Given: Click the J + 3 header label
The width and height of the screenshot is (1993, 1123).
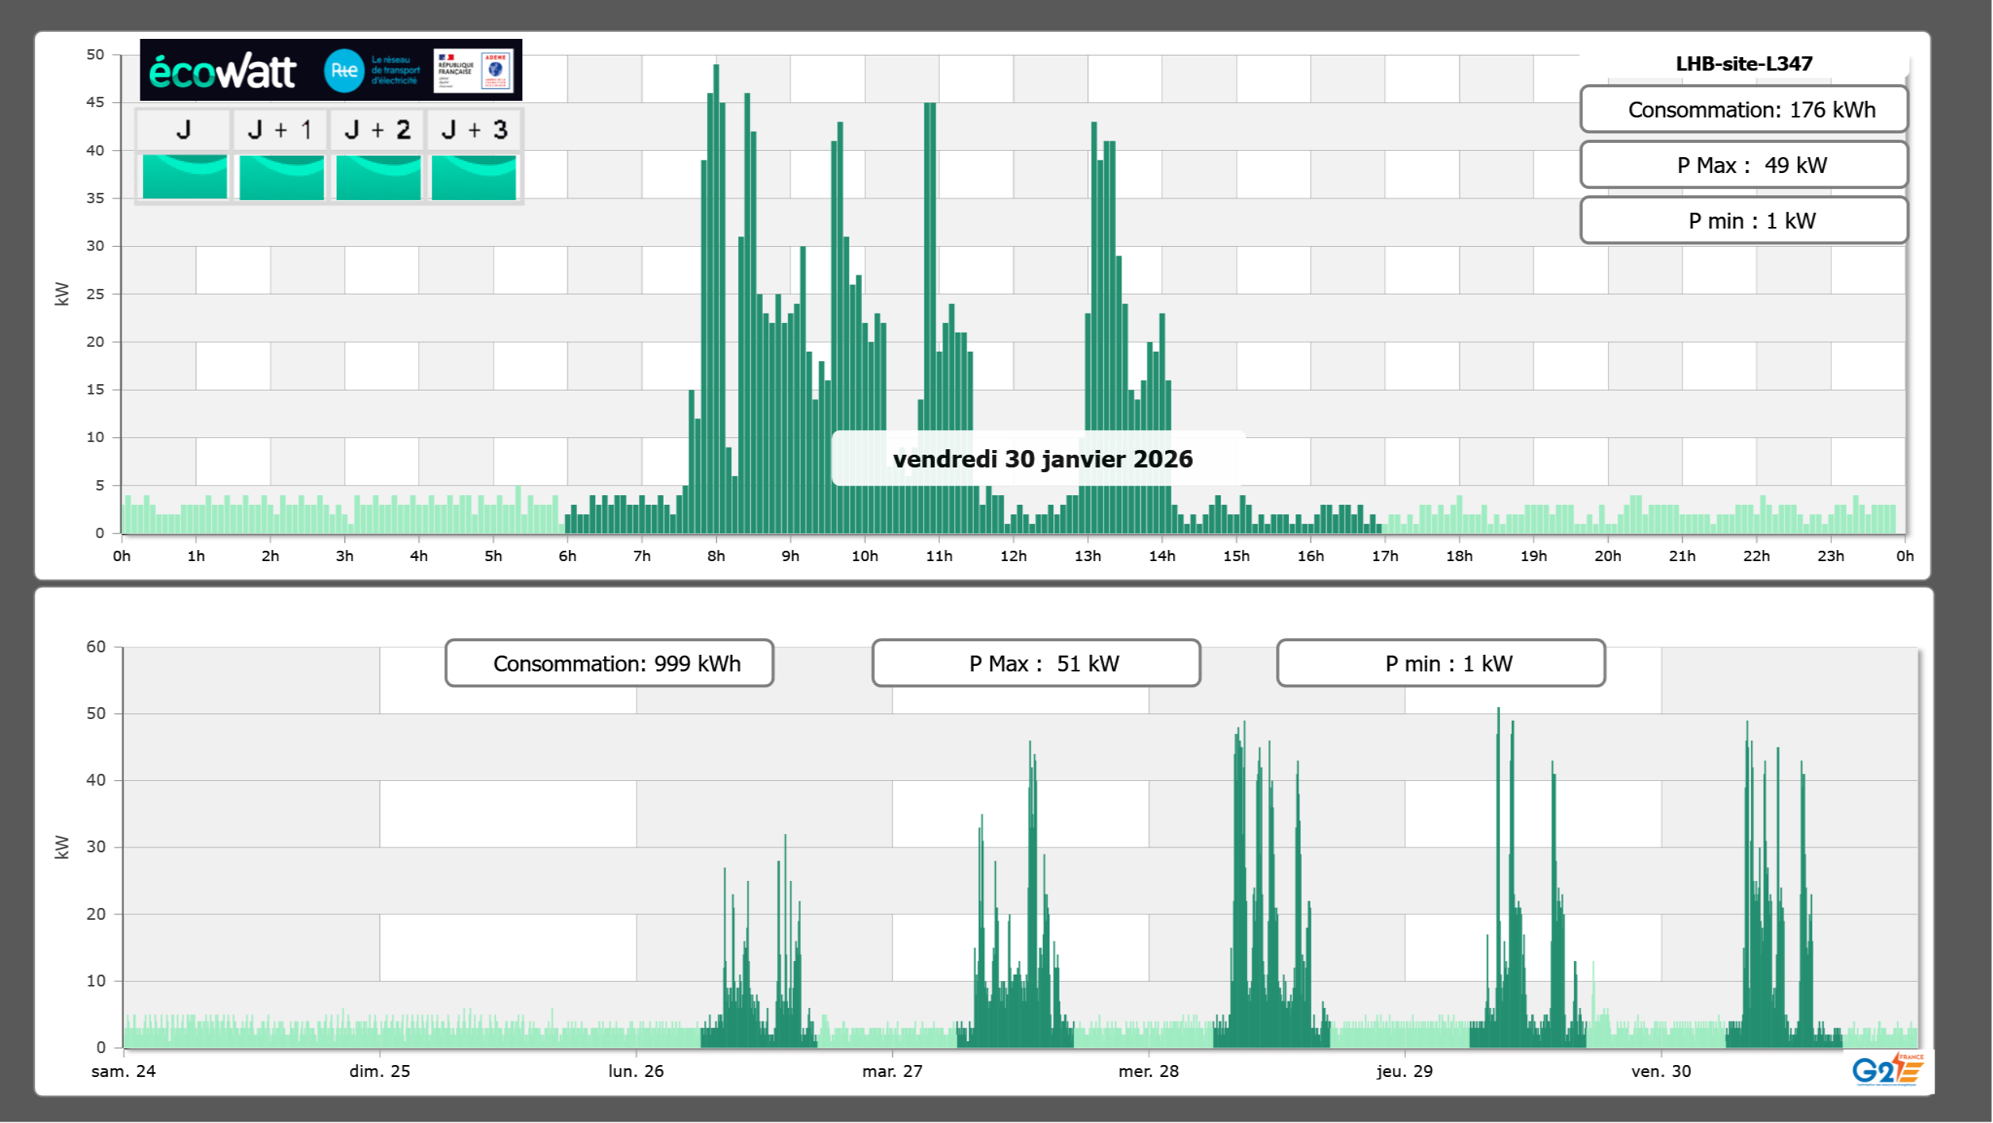Looking at the screenshot, I should 474,129.
